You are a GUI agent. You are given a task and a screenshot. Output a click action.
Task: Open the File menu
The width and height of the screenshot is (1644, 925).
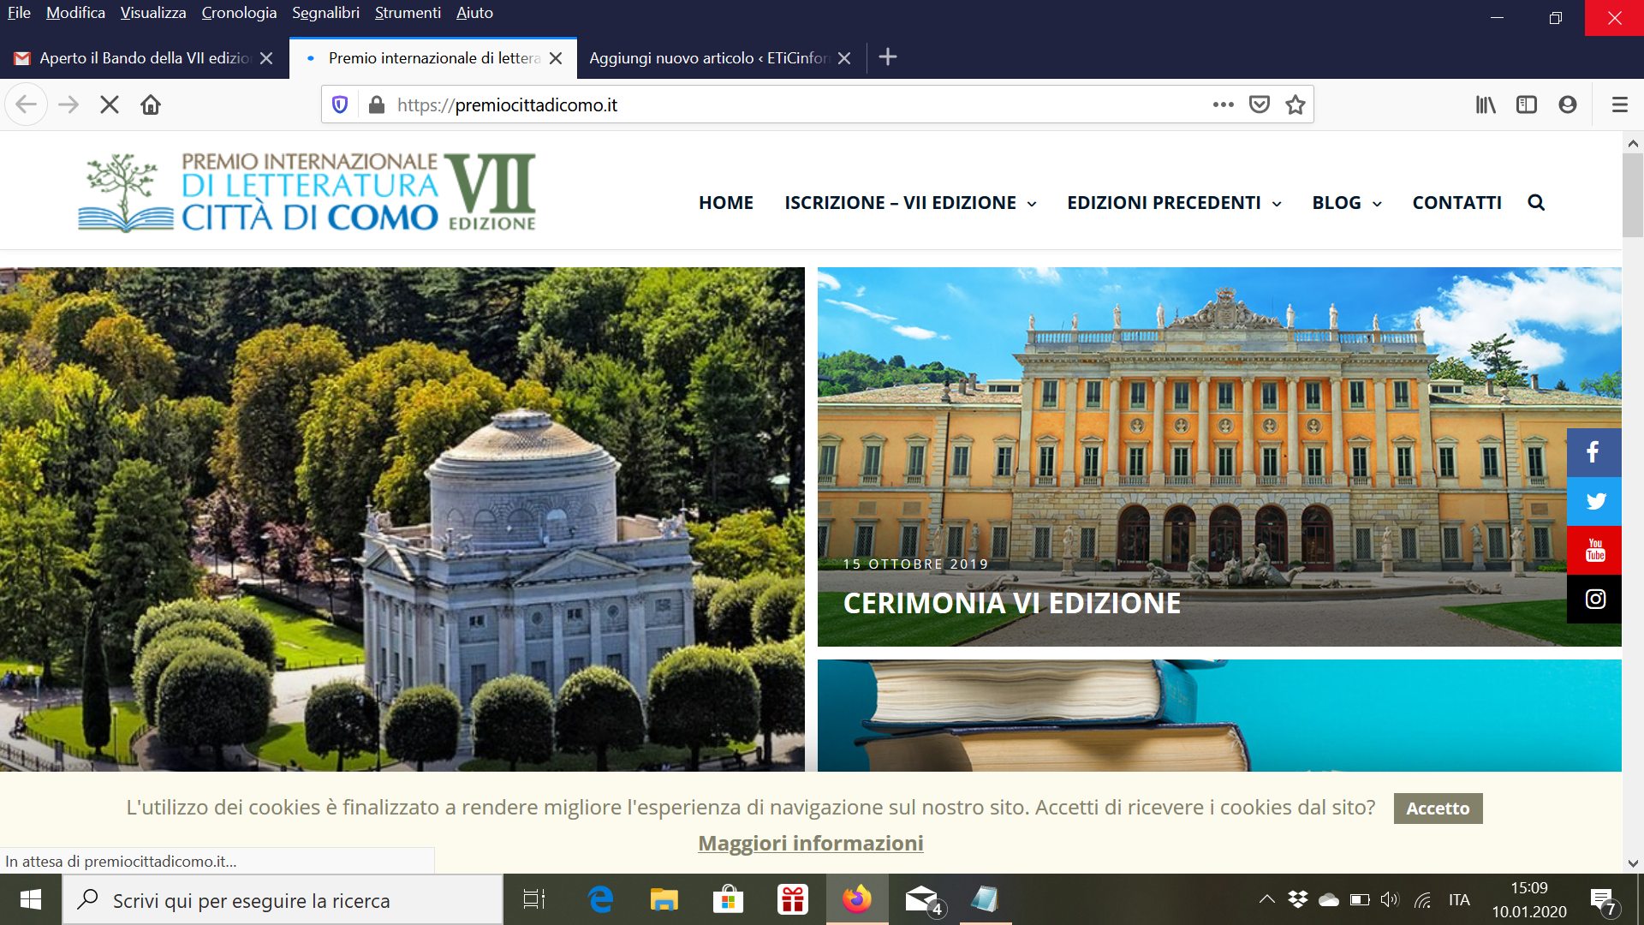pos(19,13)
